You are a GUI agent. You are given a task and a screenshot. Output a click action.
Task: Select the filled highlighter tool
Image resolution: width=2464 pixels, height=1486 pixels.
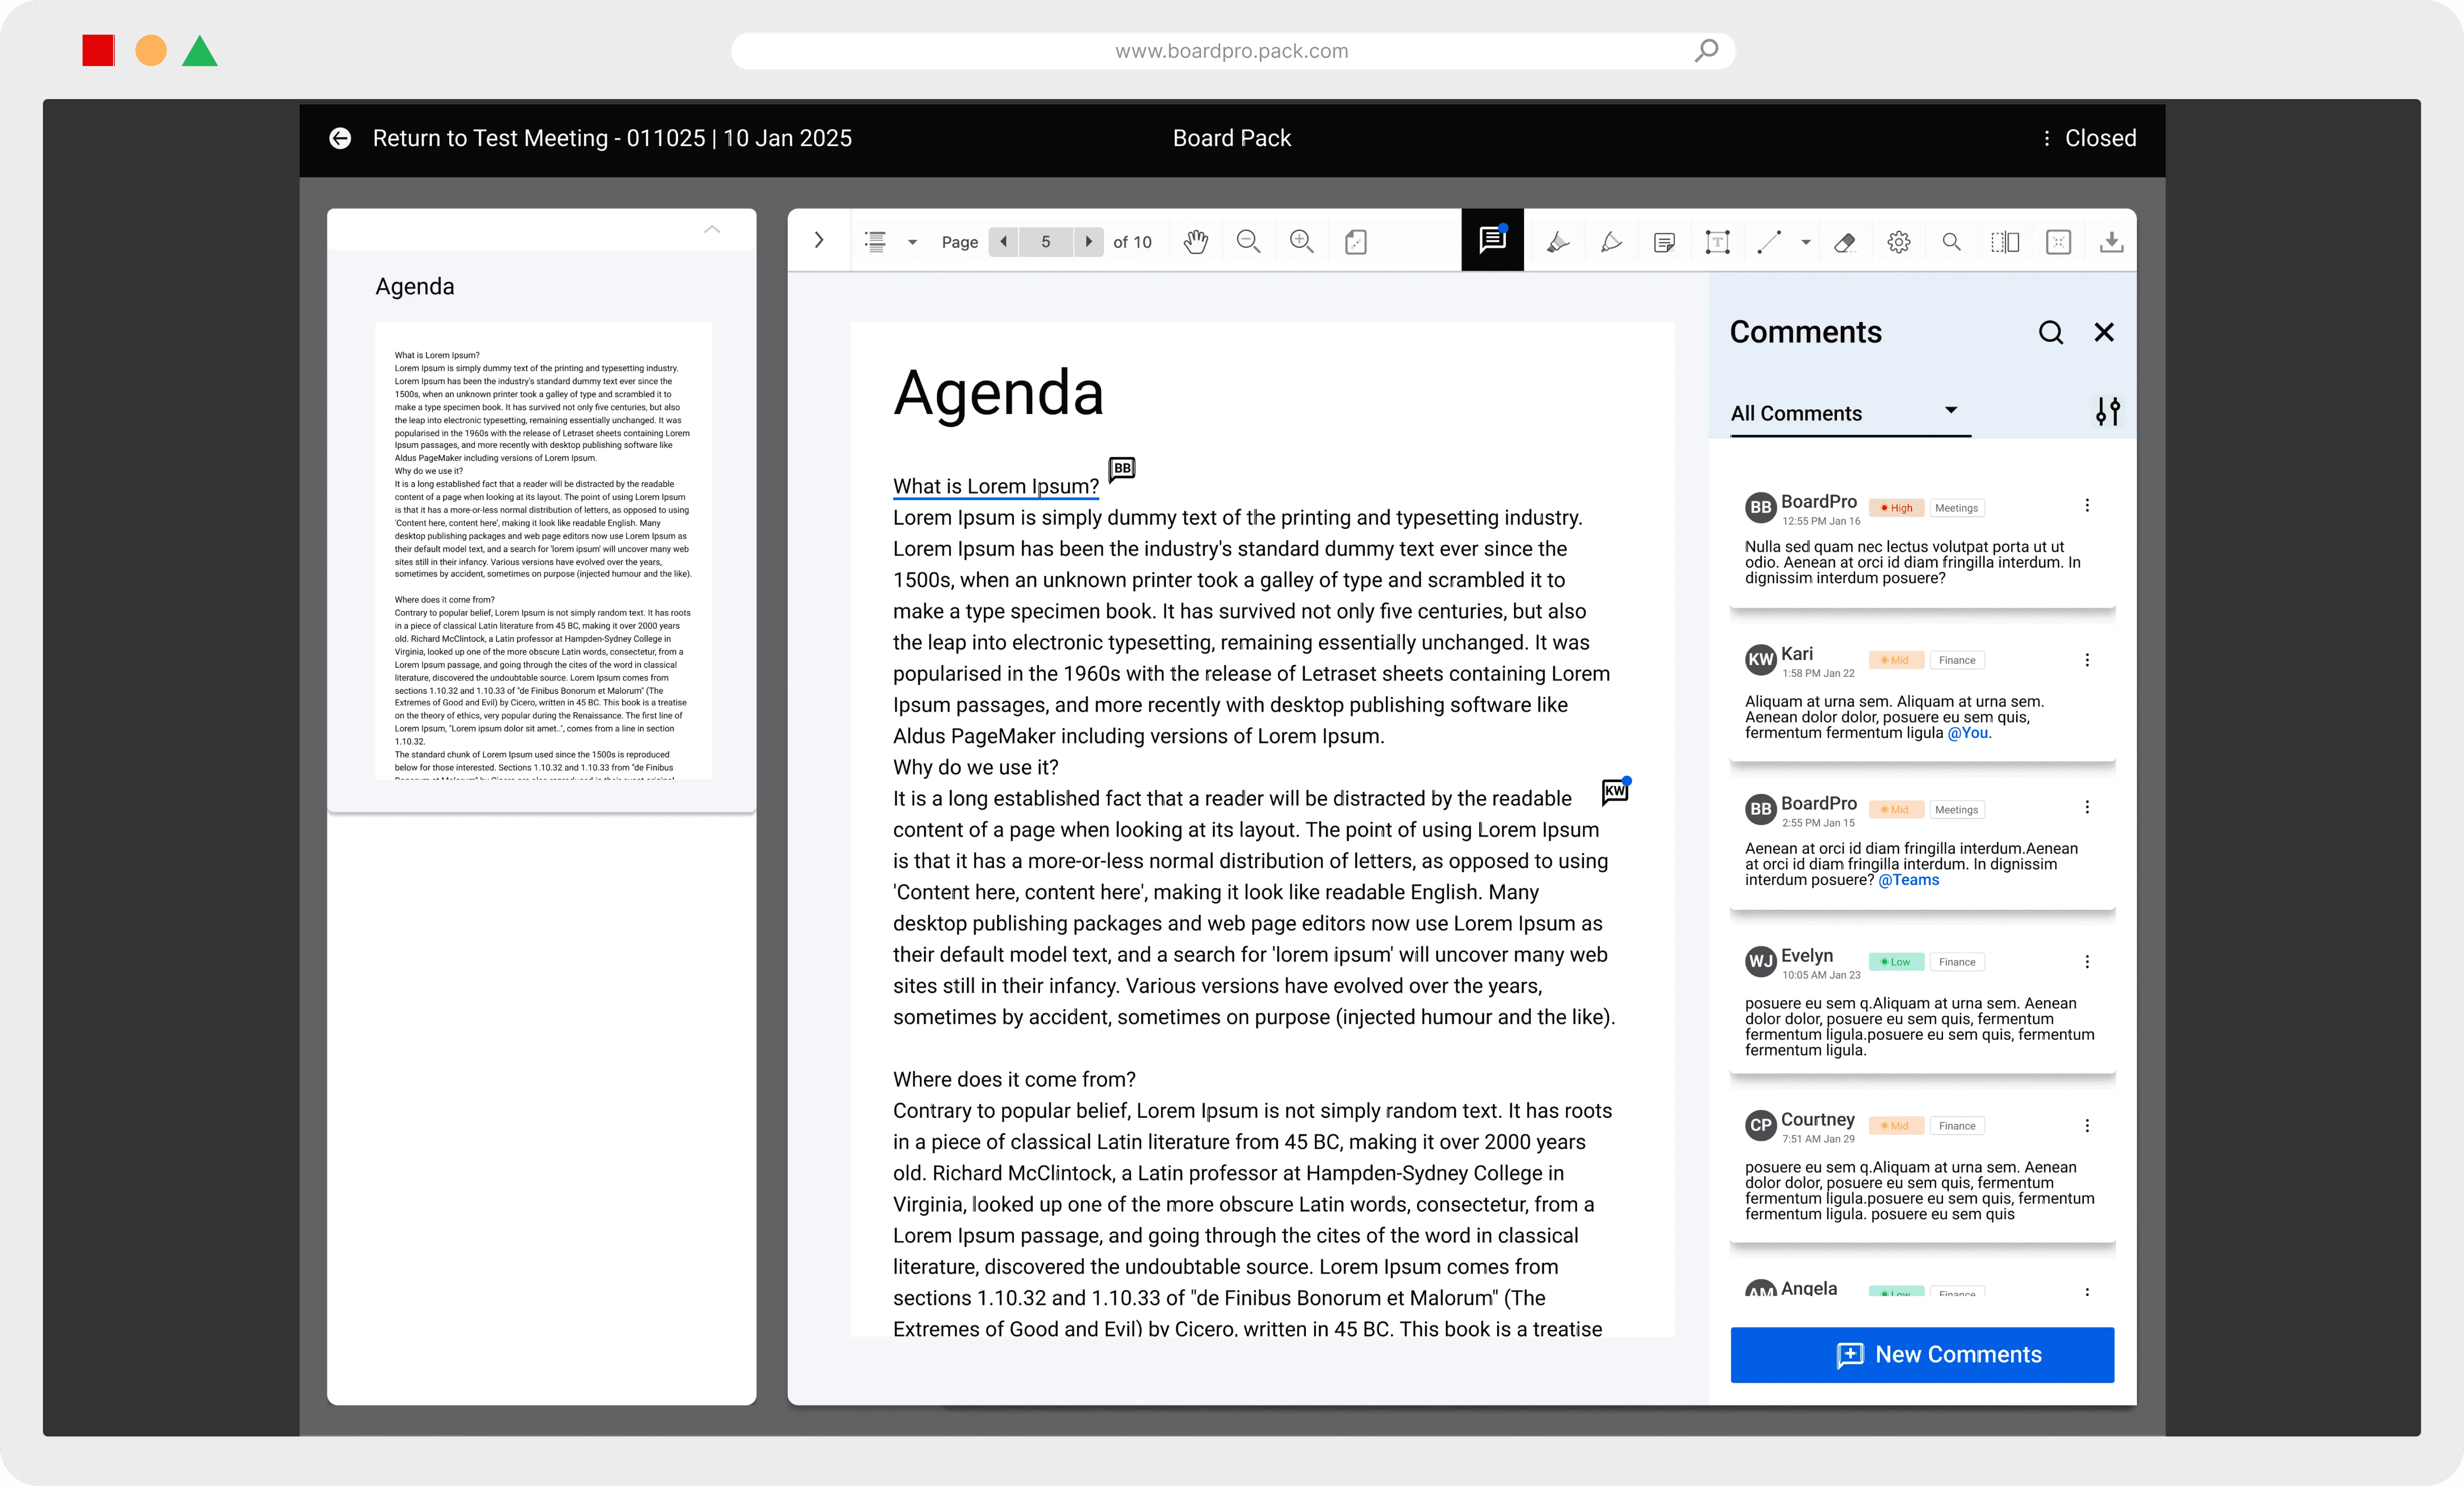(x=1558, y=241)
